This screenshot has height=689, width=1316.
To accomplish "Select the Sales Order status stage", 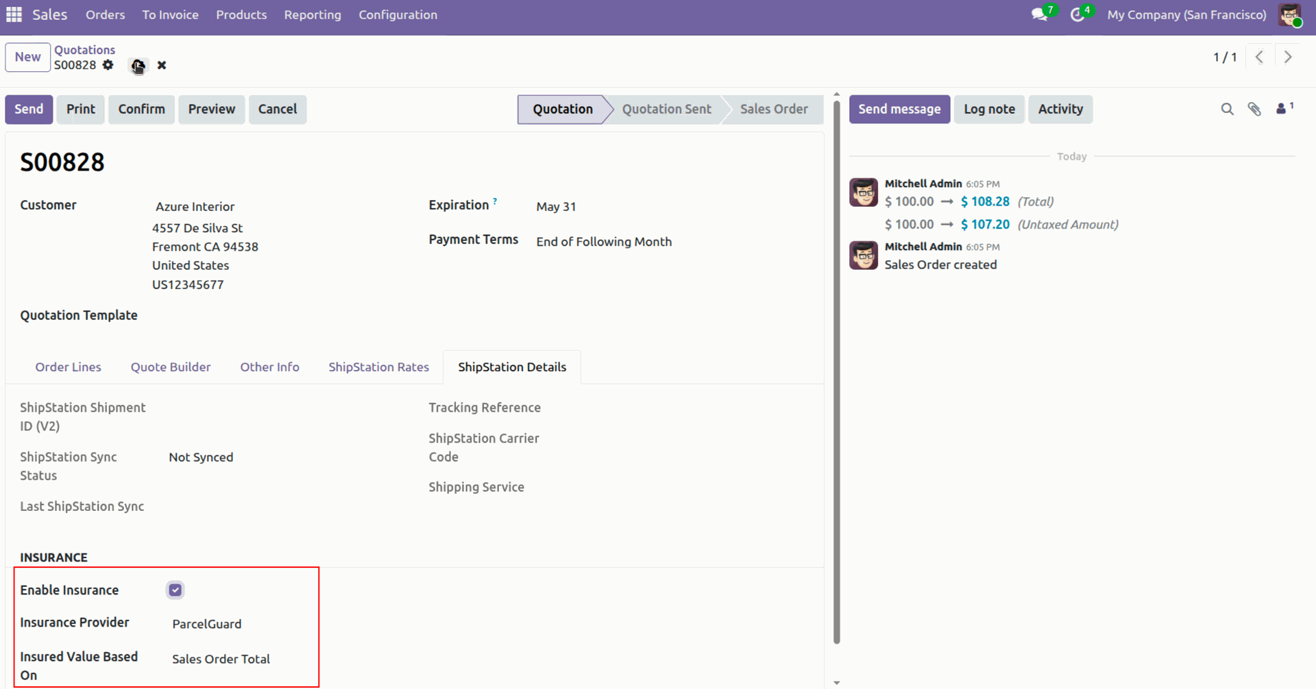I will [774, 110].
